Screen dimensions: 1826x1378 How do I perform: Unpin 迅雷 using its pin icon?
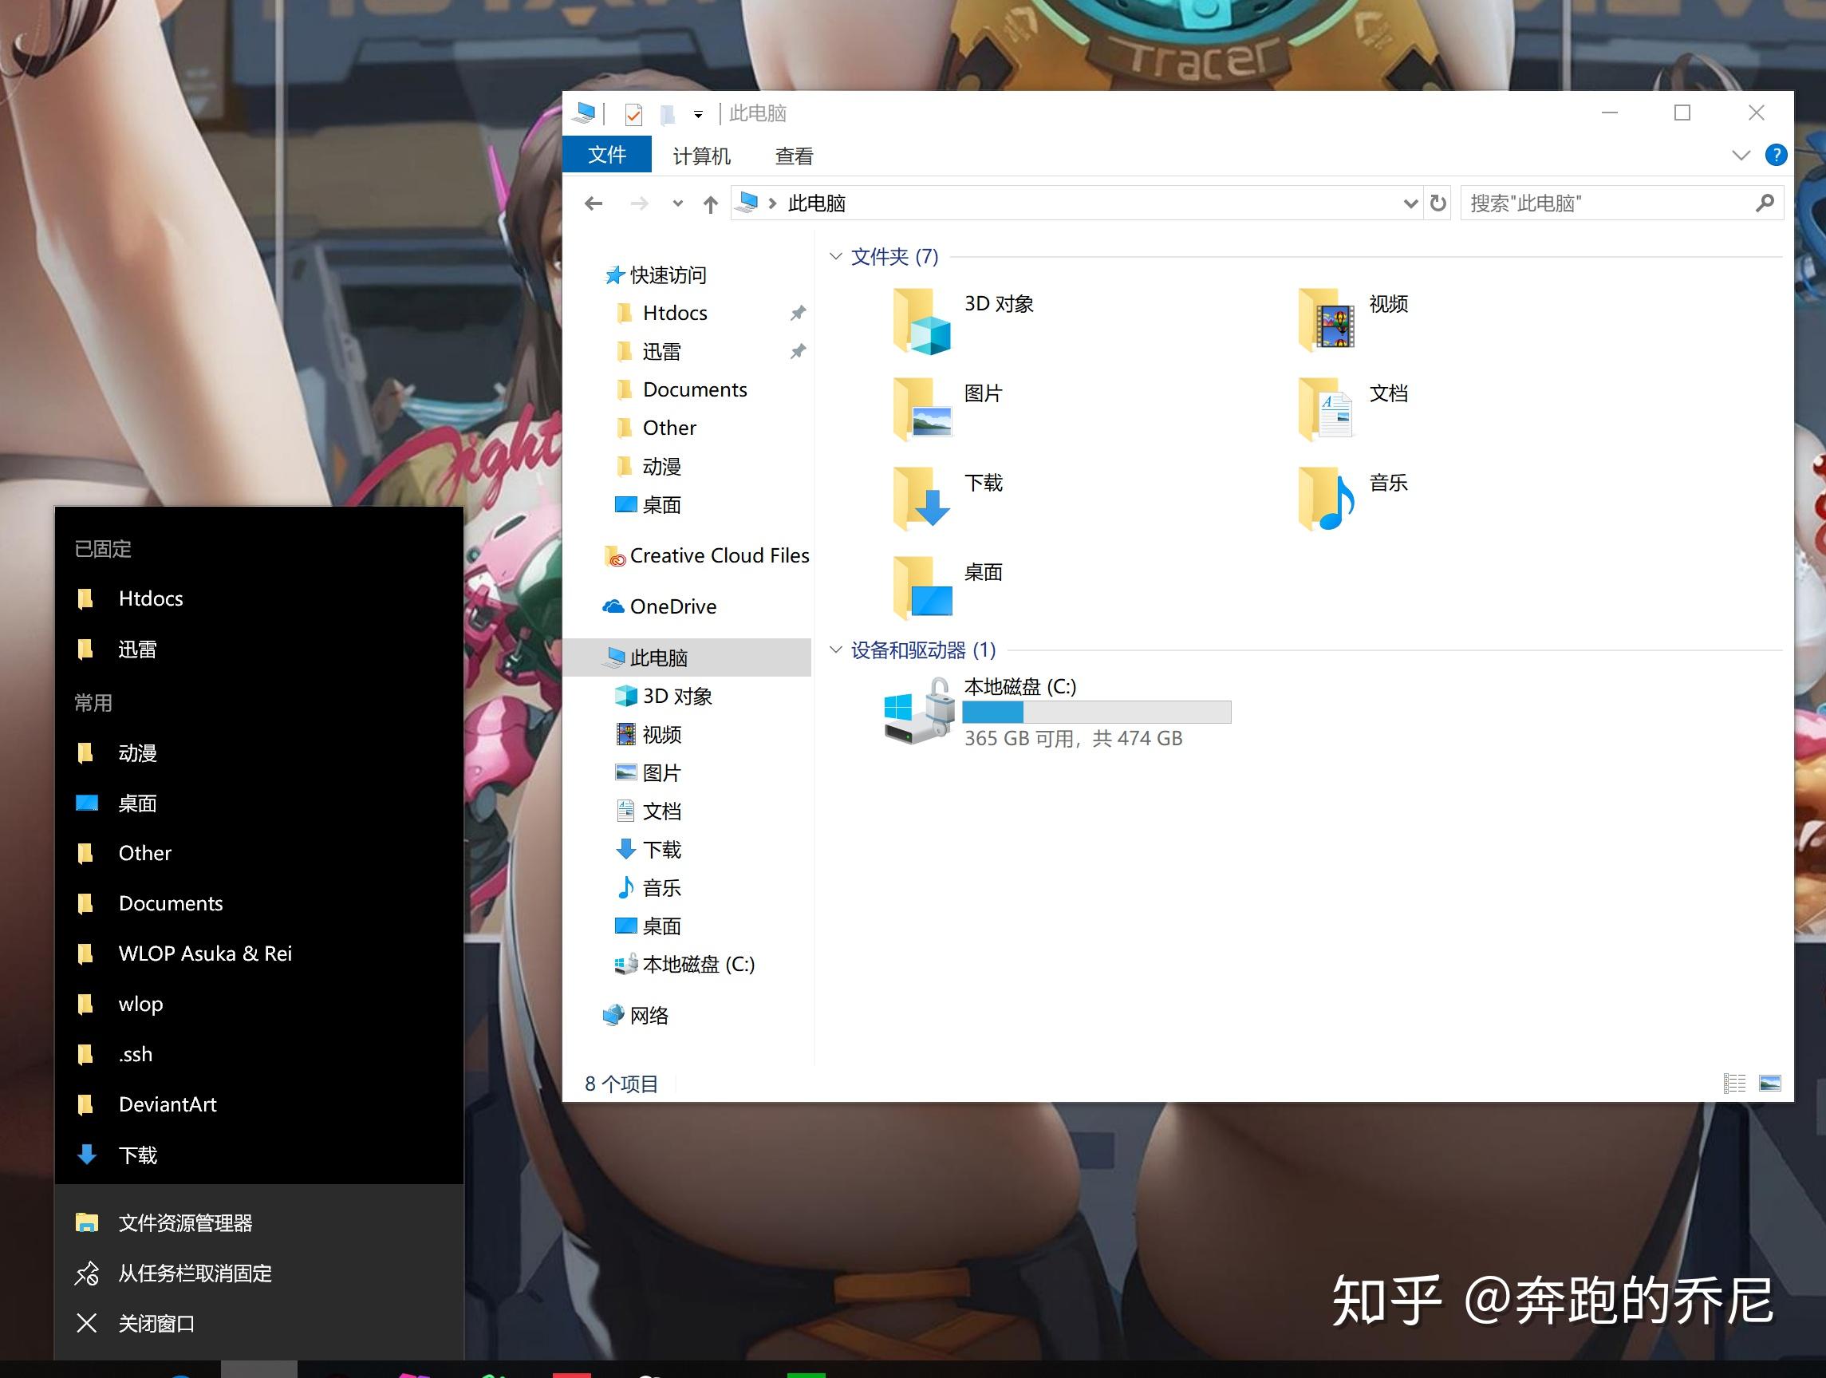point(798,352)
